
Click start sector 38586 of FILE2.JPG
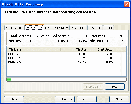109,58
